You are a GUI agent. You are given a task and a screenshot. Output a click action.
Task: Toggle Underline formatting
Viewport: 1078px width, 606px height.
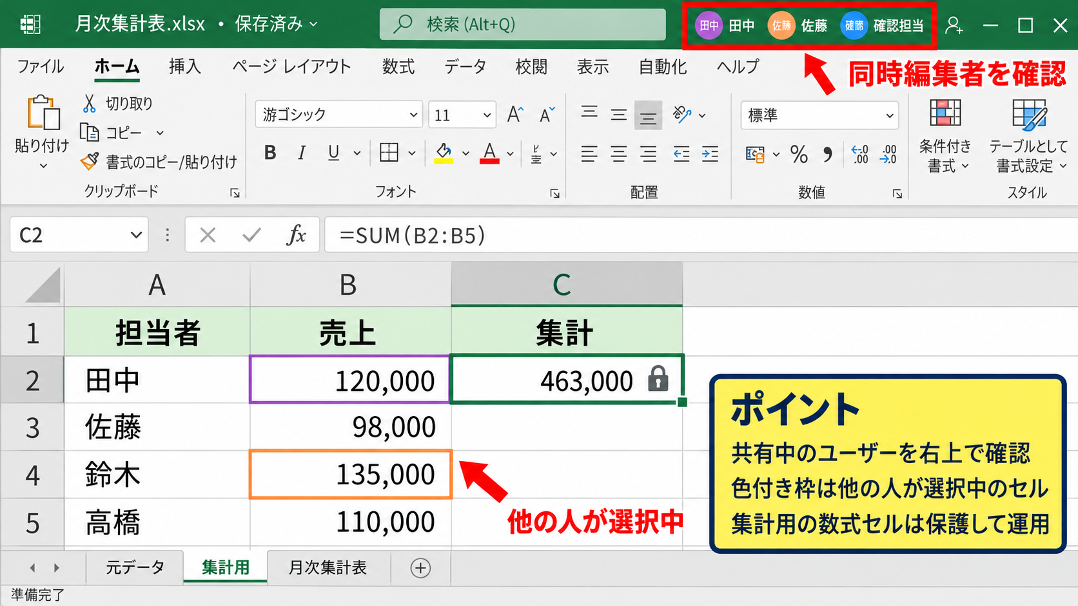pyautogui.click(x=333, y=153)
